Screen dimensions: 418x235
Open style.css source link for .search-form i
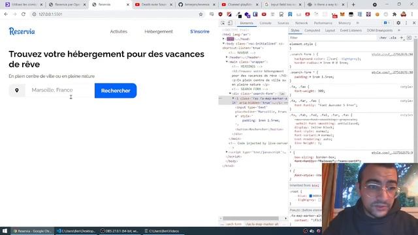(392, 54)
